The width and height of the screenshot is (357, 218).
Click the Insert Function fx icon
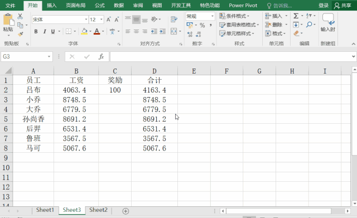click(x=101, y=56)
